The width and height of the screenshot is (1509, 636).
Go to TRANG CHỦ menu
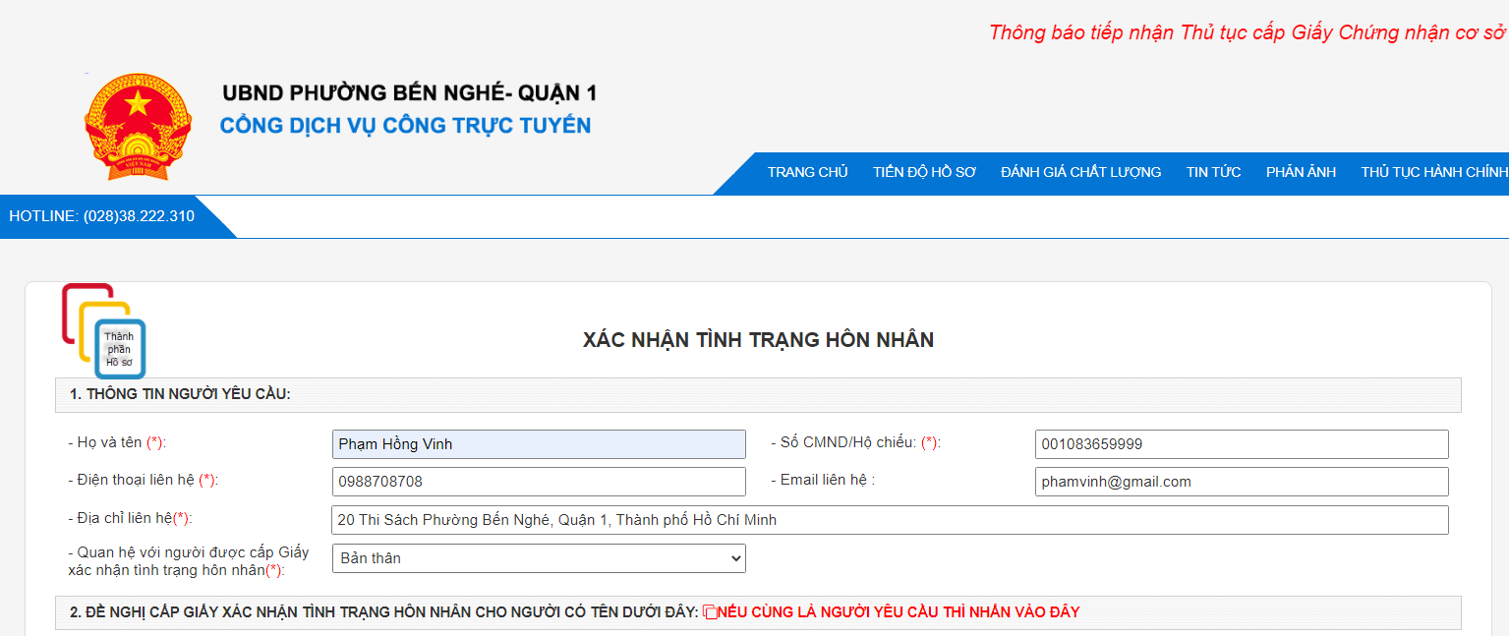807,172
